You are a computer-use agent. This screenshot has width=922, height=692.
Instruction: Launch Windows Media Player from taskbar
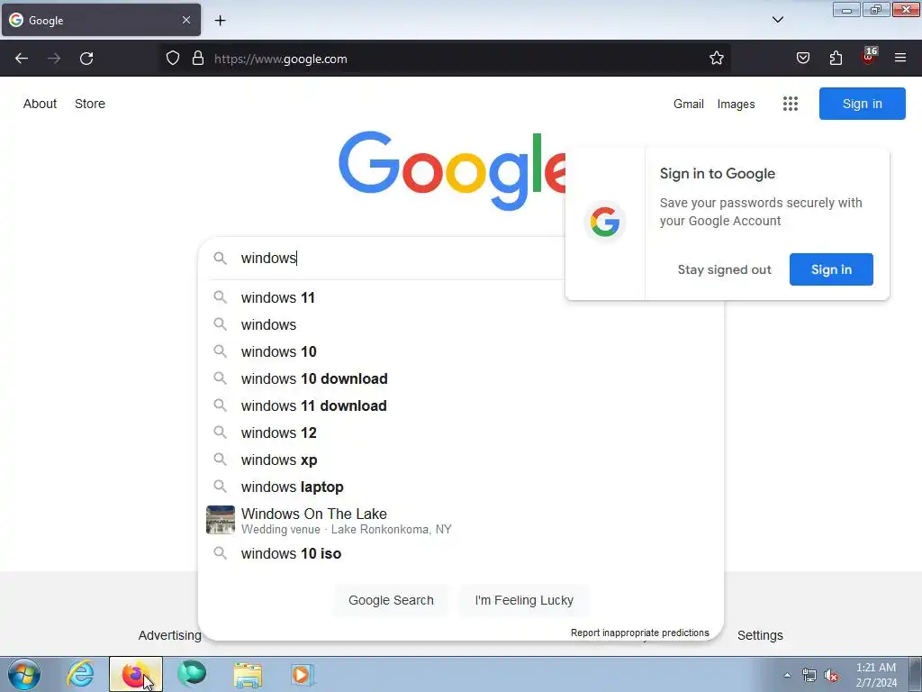pos(303,674)
